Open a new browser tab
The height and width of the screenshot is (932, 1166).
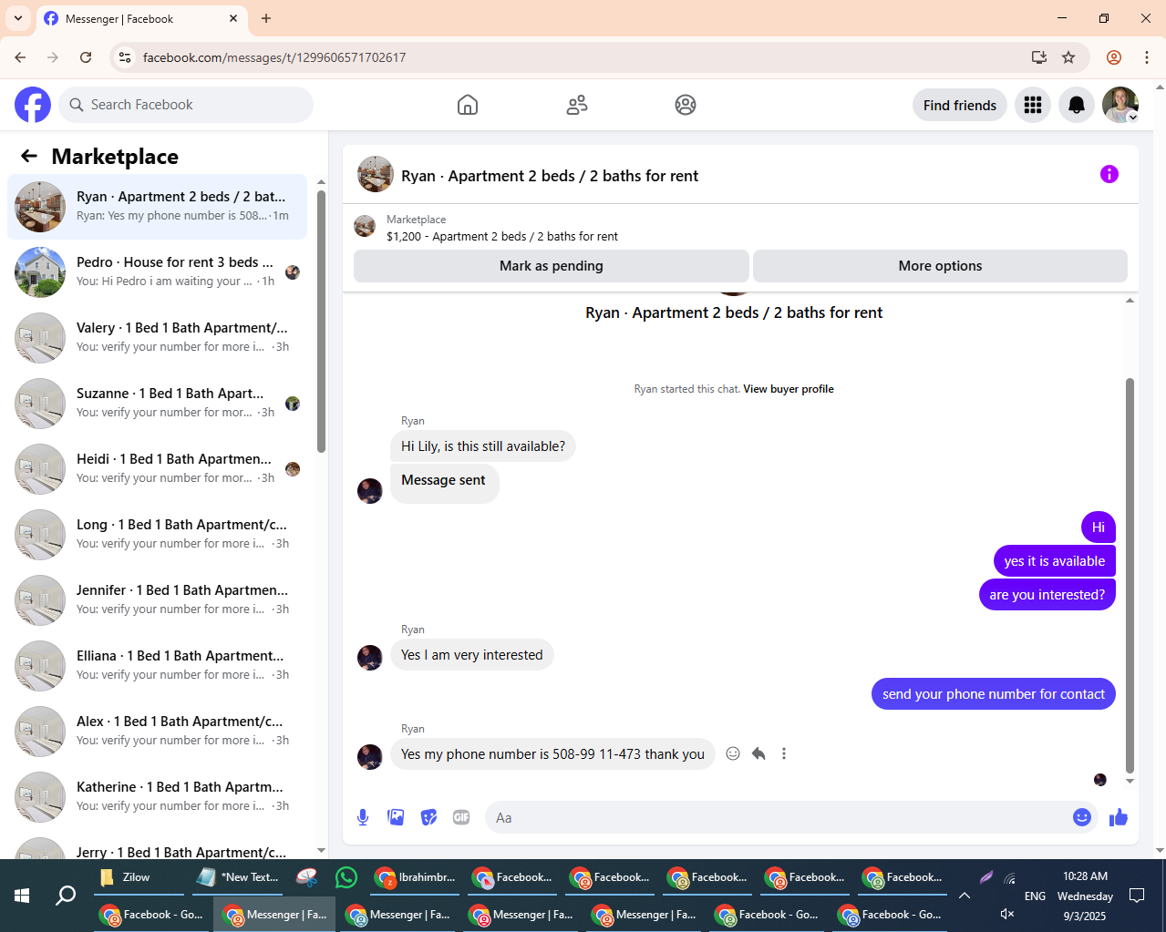(x=266, y=18)
